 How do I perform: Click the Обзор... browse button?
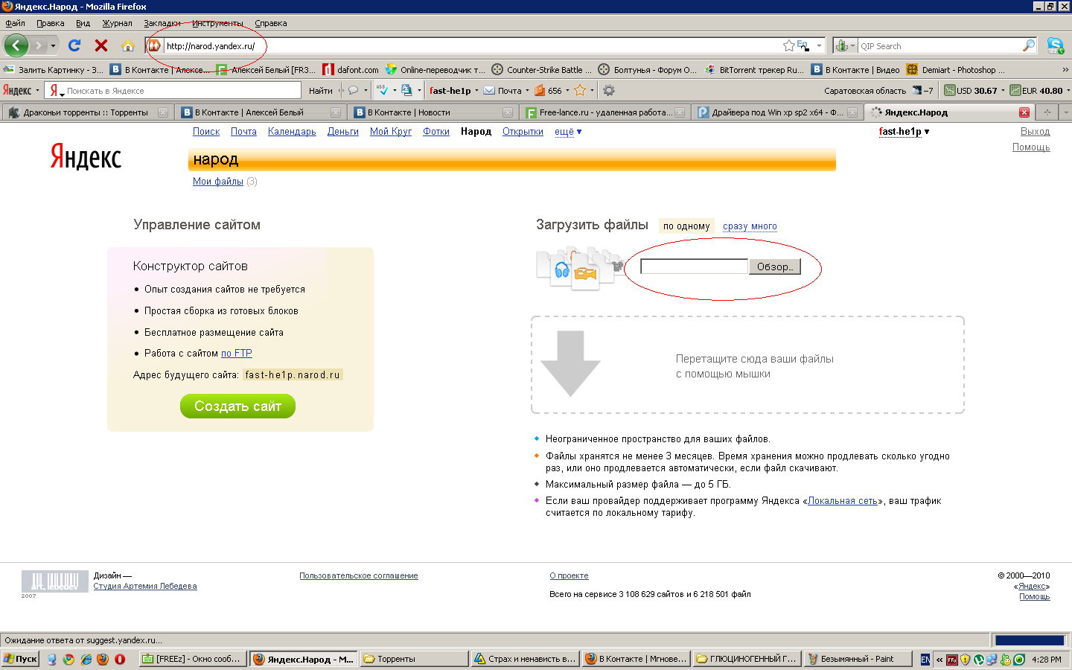click(775, 267)
